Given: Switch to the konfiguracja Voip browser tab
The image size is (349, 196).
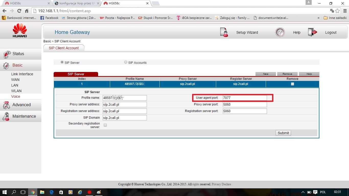Looking at the screenshot, I should (77, 3).
